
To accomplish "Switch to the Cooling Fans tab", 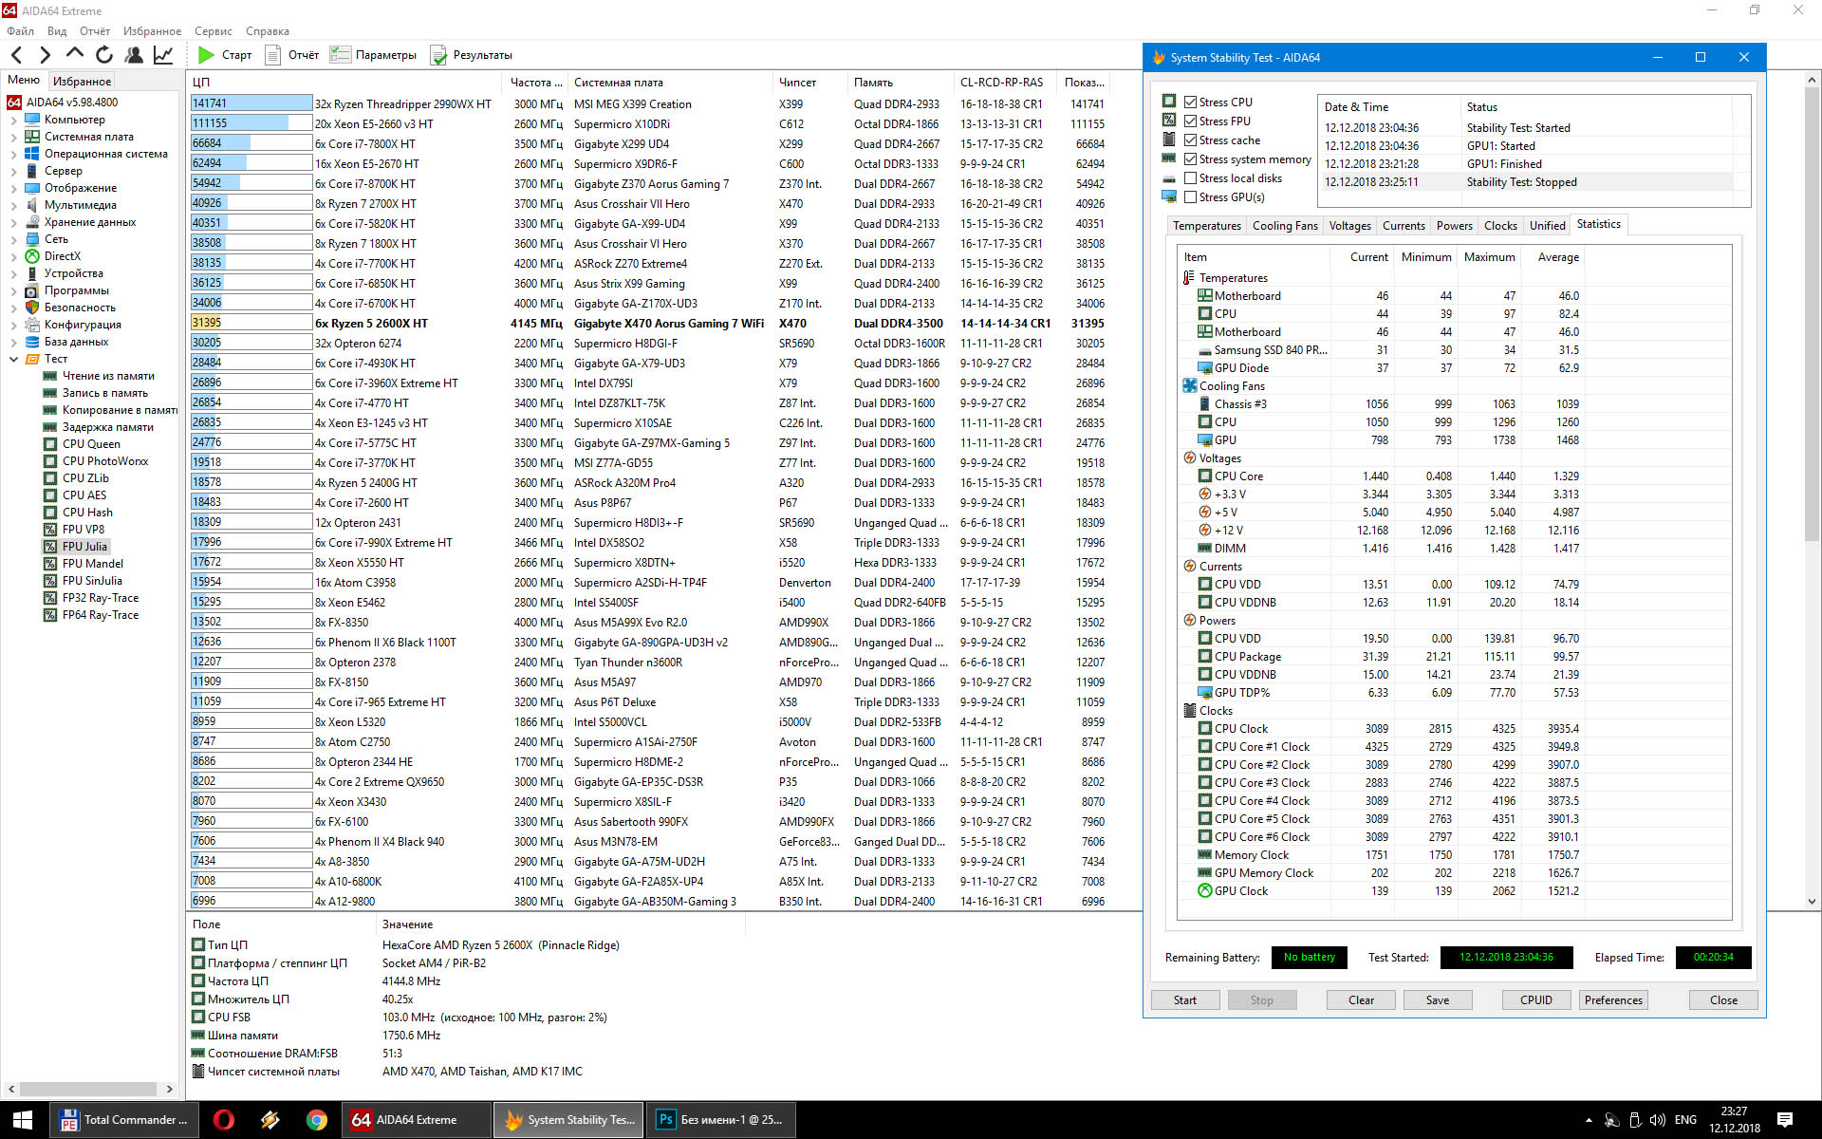I will [x=1285, y=226].
